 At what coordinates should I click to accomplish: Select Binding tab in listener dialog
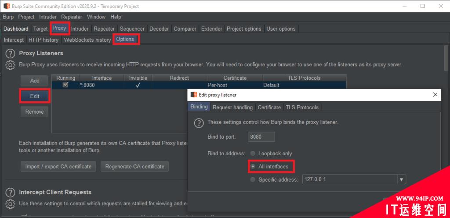[x=199, y=107]
